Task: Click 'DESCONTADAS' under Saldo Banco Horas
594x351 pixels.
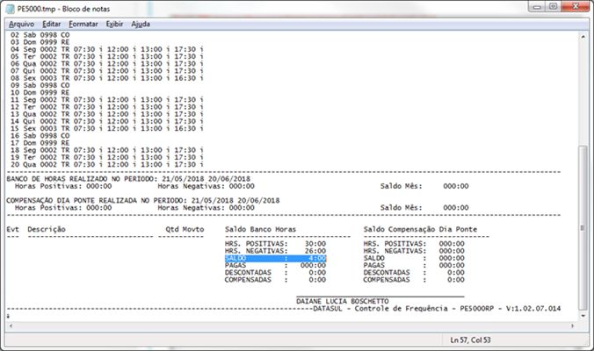Action: [248, 273]
